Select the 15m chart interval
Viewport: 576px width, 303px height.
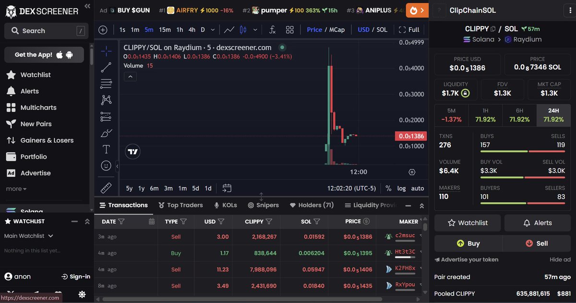pos(165,30)
